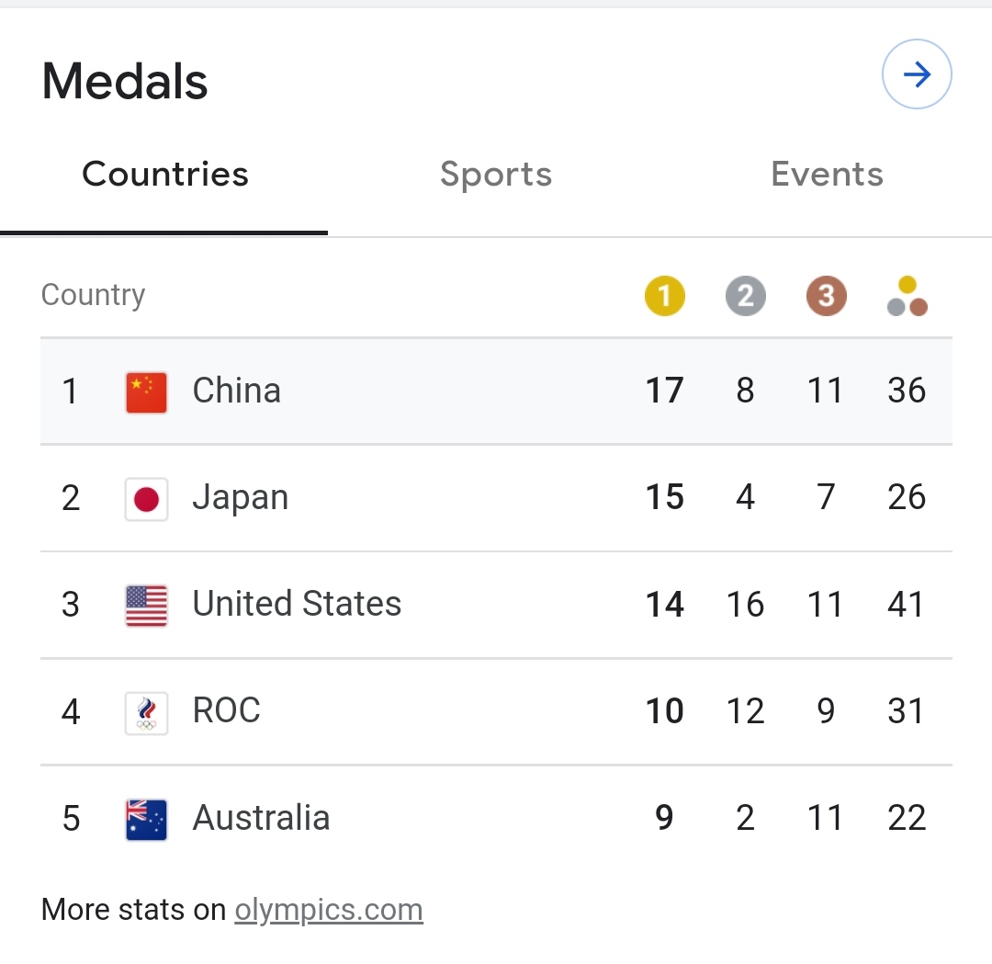Viewport: 992px width, 964px height.
Task: Click the arrow button next to Medals
Action: tap(916, 75)
